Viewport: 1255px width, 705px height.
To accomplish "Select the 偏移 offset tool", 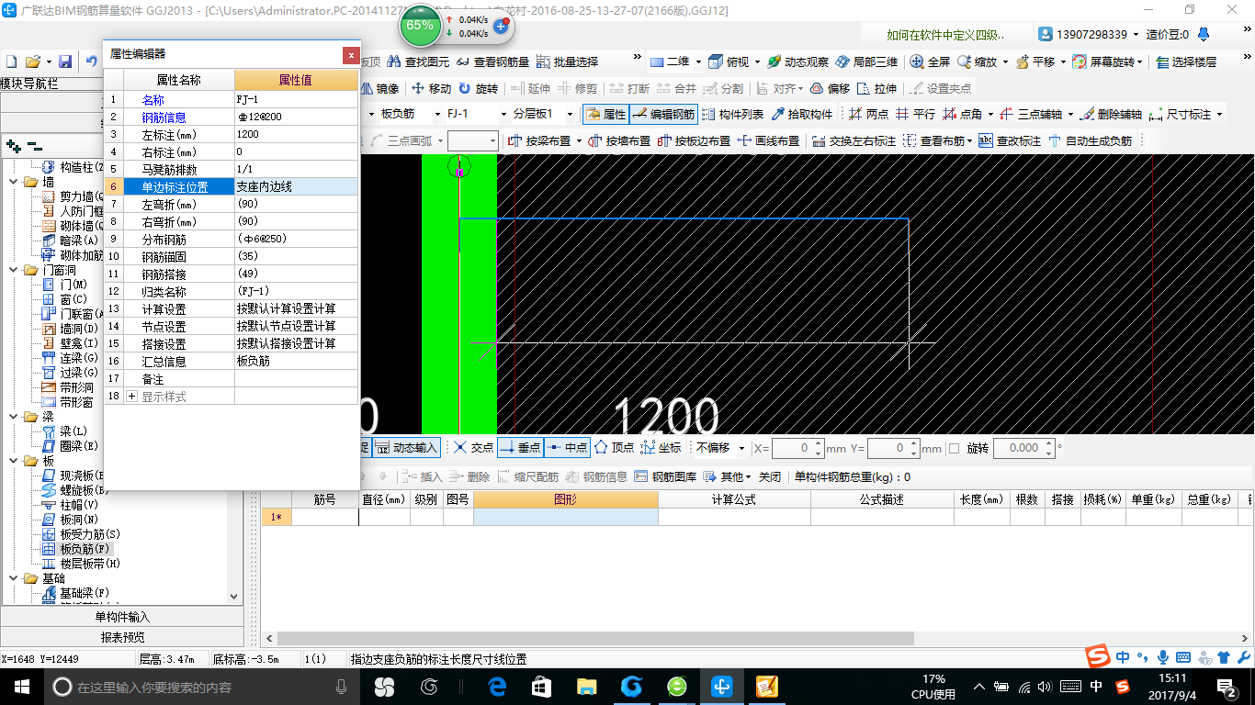I will (x=830, y=88).
